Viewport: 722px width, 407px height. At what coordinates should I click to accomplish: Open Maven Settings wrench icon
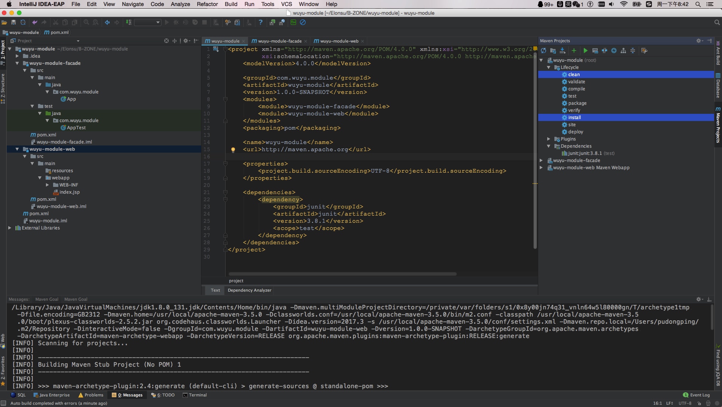644,50
